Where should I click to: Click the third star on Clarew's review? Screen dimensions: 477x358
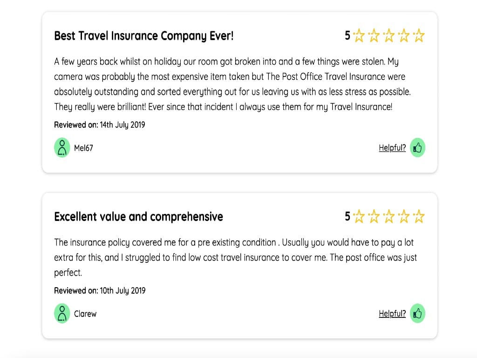389,216
